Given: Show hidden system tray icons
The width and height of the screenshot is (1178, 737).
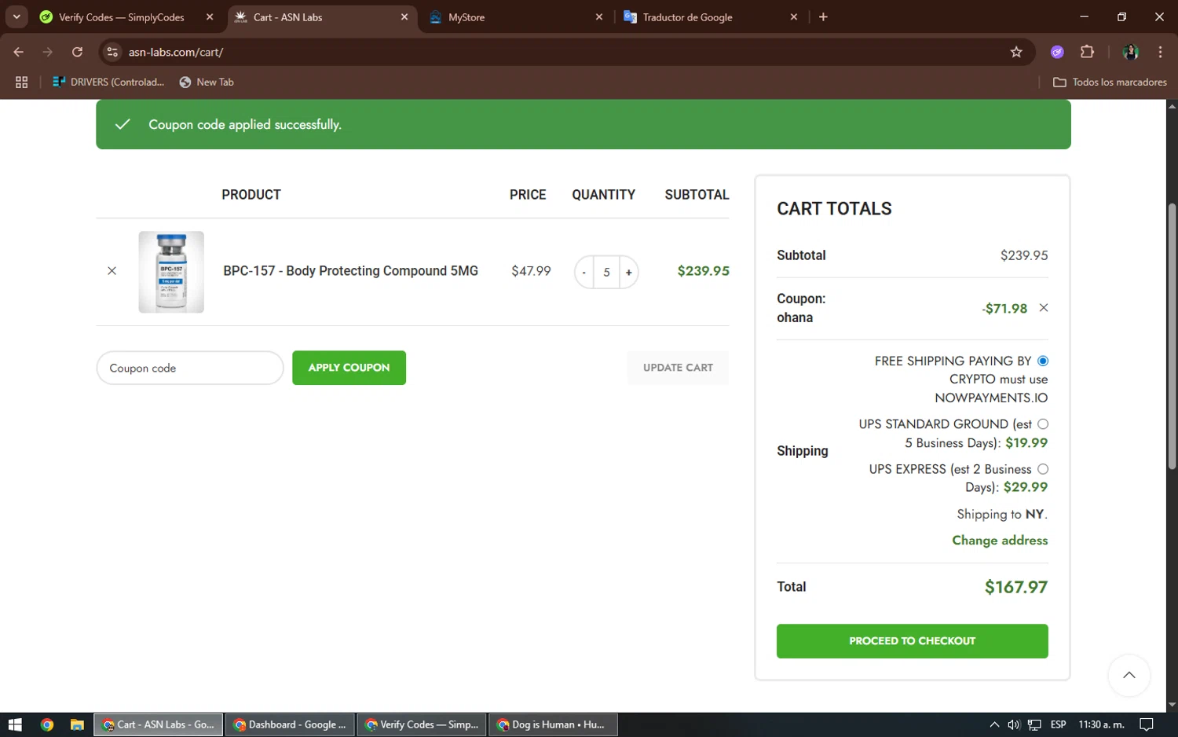Looking at the screenshot, I should tap(994, 724).
